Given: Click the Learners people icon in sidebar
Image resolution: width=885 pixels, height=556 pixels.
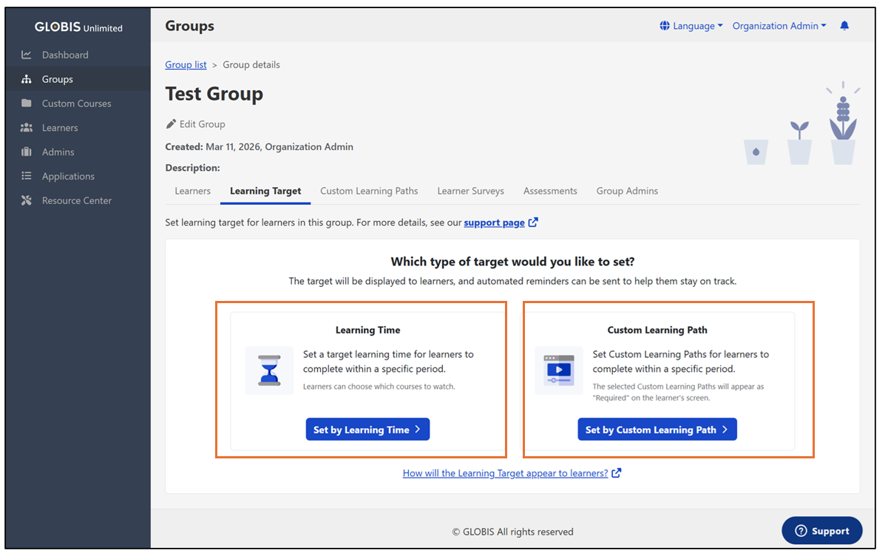Looking at the screenshot, I should [26, 128].
